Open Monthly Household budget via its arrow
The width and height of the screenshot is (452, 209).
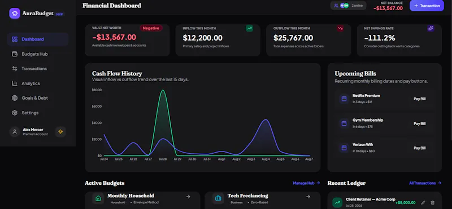pyautogui.click(x=188, y=197)
